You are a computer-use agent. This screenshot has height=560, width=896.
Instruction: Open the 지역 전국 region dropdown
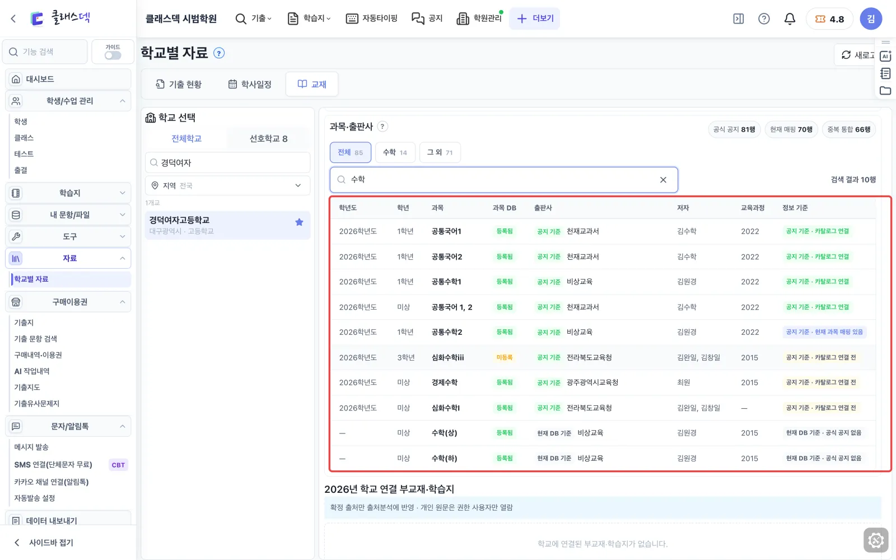point(227,185)
